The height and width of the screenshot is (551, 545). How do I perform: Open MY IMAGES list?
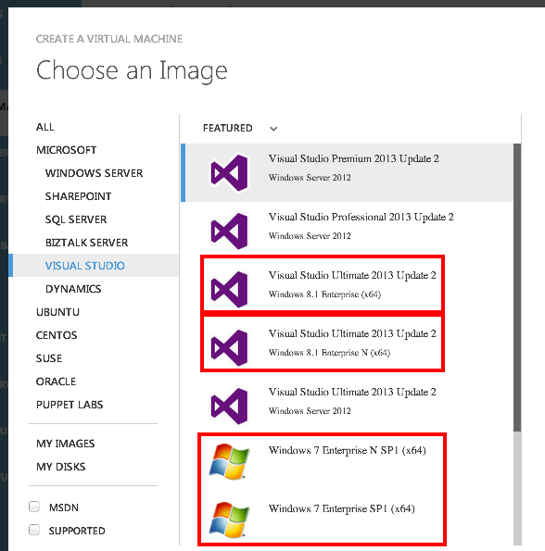point(66,444)
